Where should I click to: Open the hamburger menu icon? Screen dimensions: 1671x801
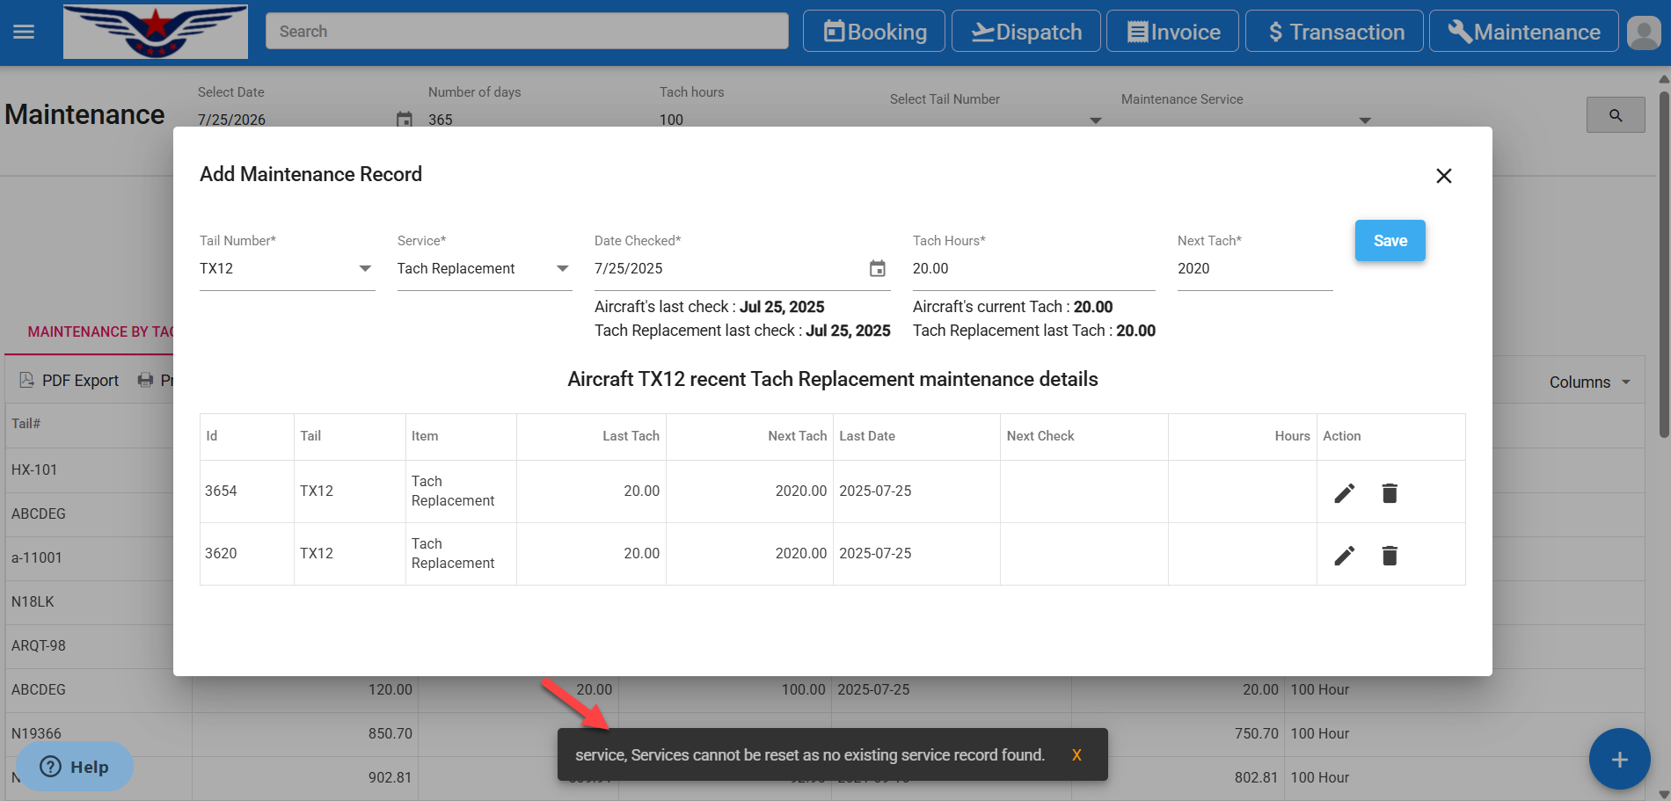point(24,32)
